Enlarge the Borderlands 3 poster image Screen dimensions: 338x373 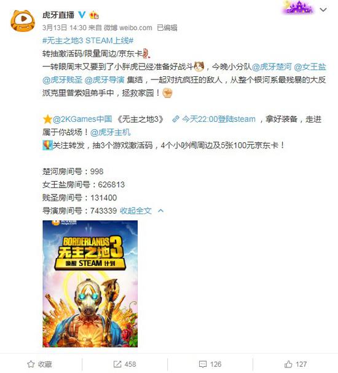(90, 284)
